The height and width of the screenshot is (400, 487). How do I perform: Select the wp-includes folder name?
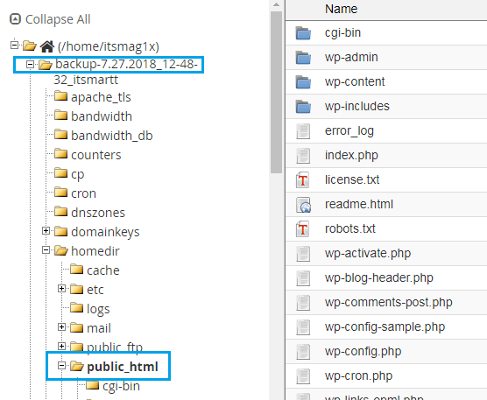pos(356,107)
